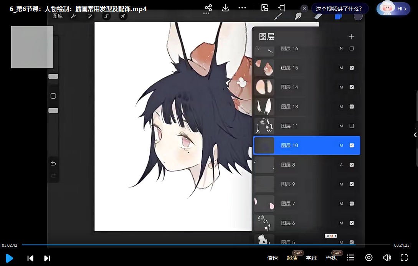The image size is (418, 266).
Task: Enable visibility for 图层 11
Action: [x=351, y=126]
